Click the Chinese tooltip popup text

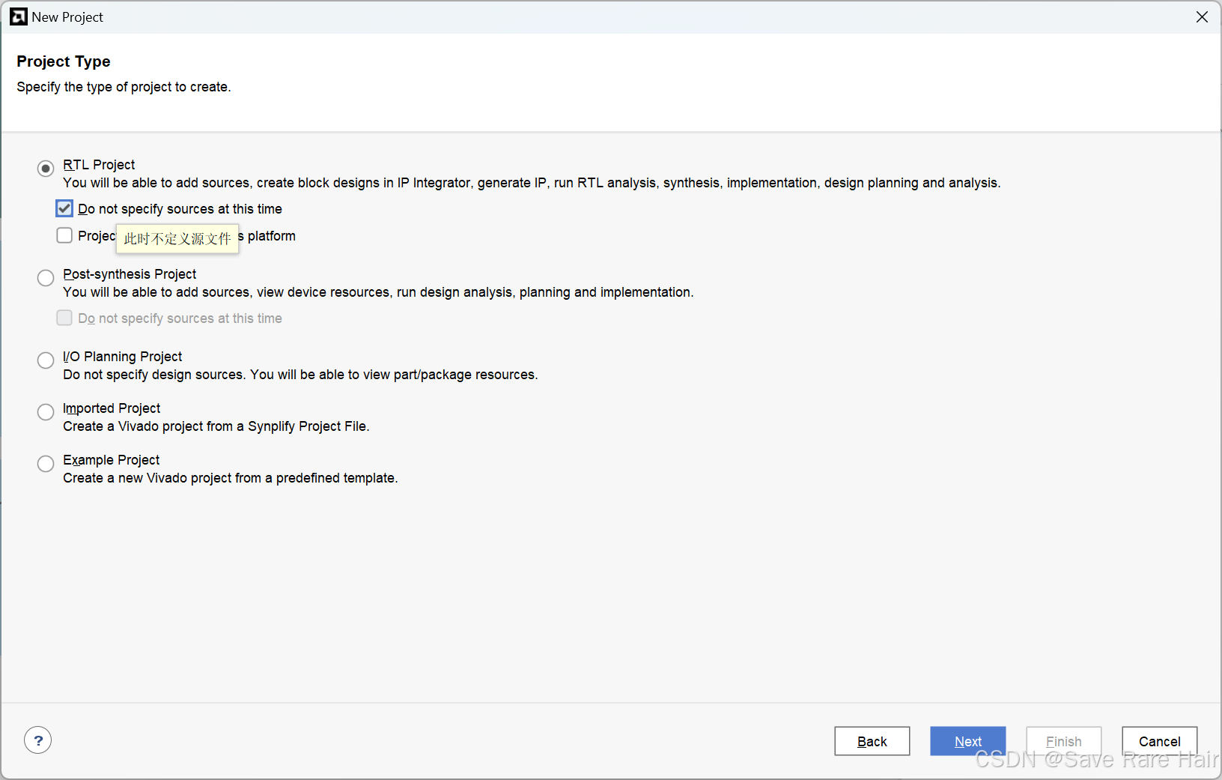[x=177, y=239]
